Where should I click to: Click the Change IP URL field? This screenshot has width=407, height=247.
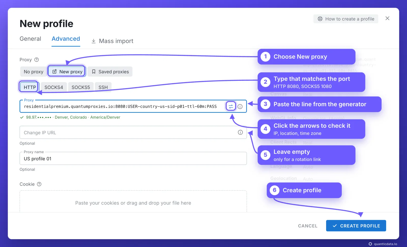point(133,132)
